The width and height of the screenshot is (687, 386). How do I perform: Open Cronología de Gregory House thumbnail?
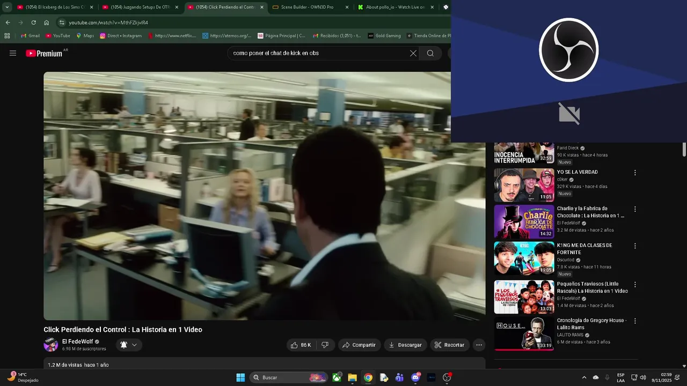(x=524, y=333)
